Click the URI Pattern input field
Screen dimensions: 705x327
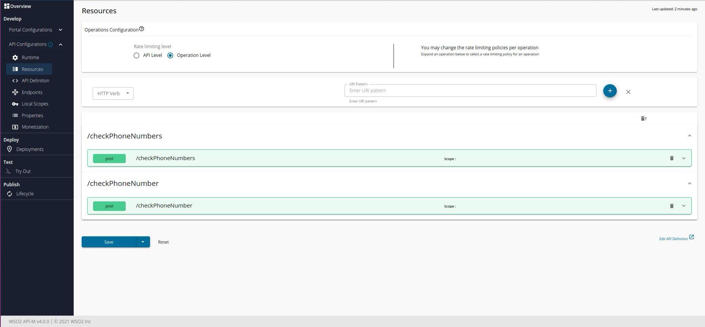[x=470, y=91]
